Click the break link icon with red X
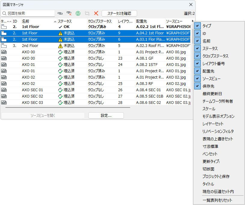The image size is (245, 205). coord(69,13)
